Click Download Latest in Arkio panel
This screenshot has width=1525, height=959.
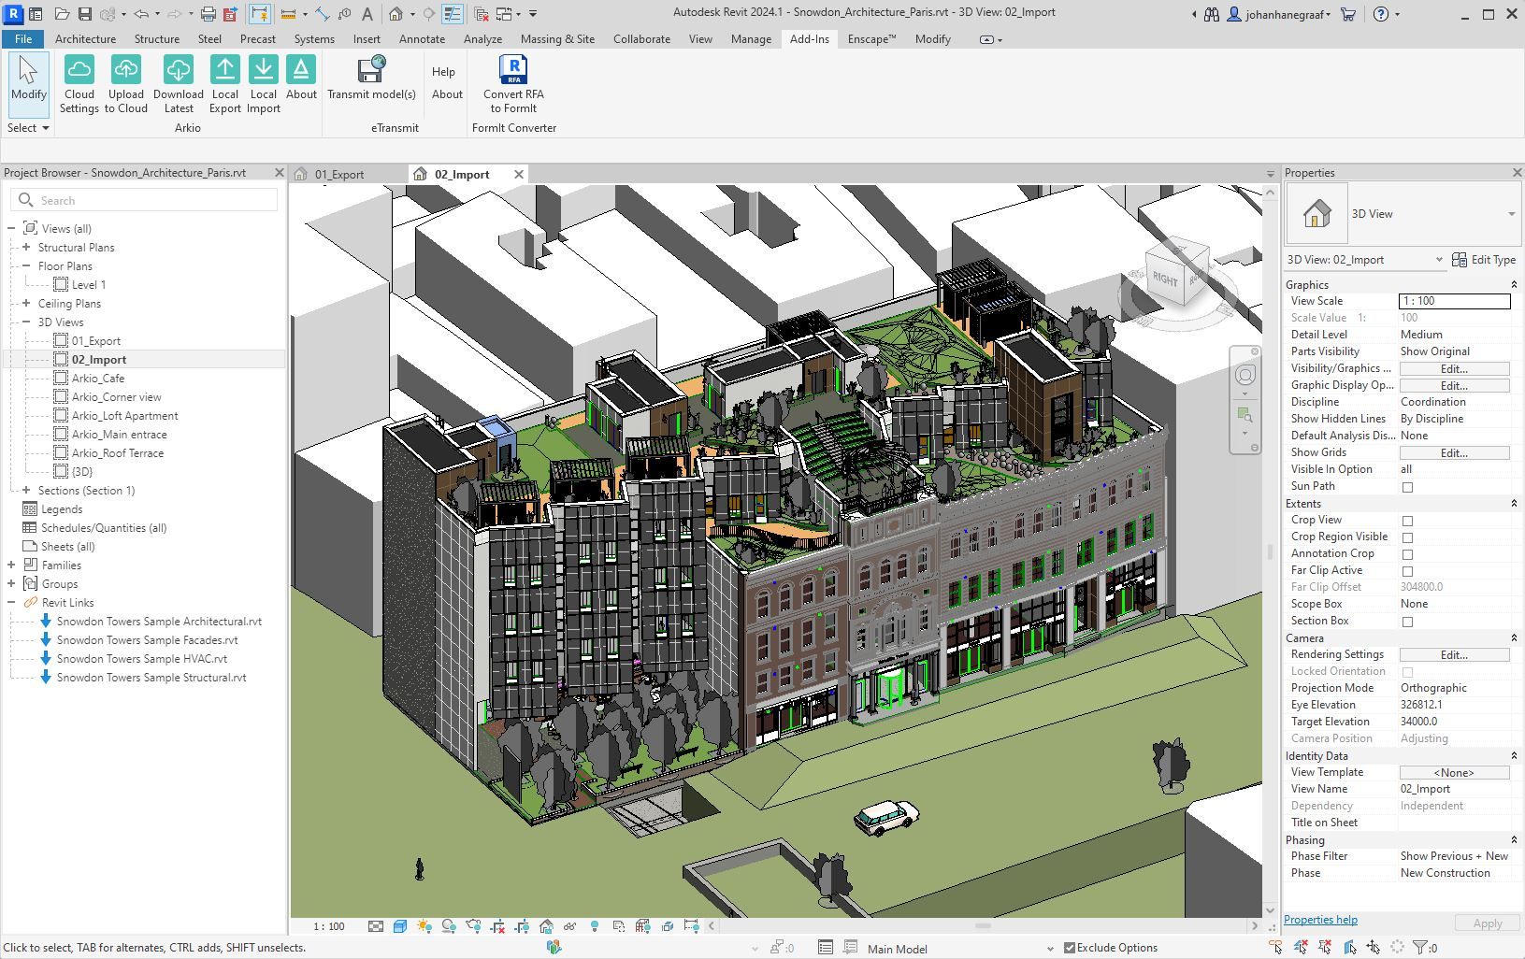179,84
